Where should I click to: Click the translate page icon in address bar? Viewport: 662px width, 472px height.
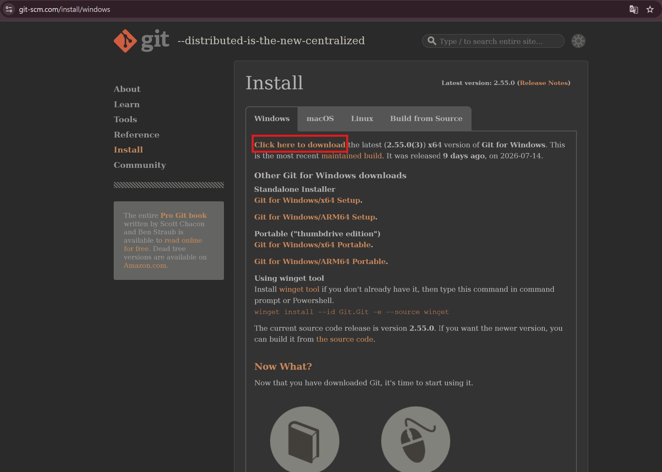[x=634, y=9]
